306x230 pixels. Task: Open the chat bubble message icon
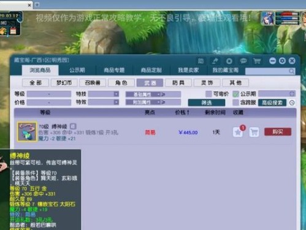tap(243, 61)
